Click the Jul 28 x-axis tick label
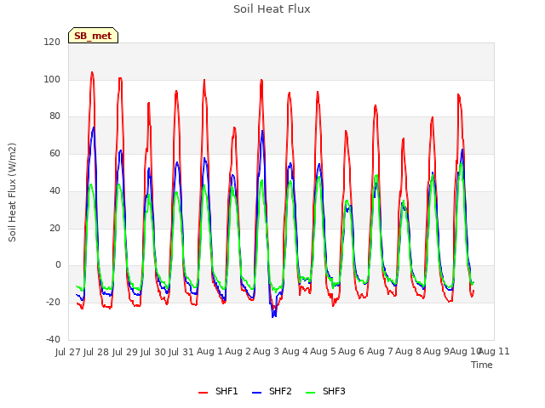The image size is (545, 408). point(96,352)
